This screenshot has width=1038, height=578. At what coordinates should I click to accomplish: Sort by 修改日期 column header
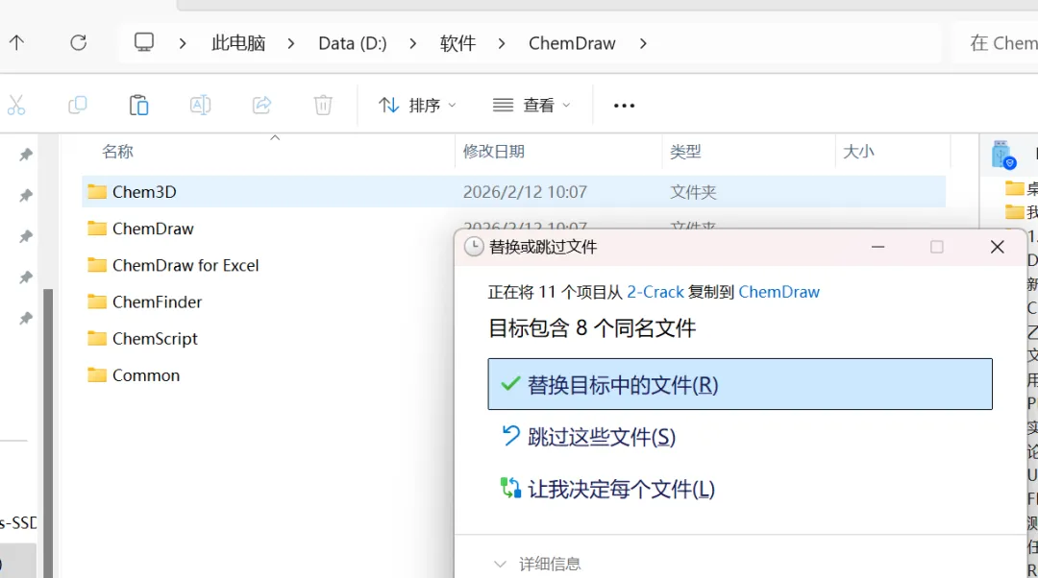tap(494, 152)
